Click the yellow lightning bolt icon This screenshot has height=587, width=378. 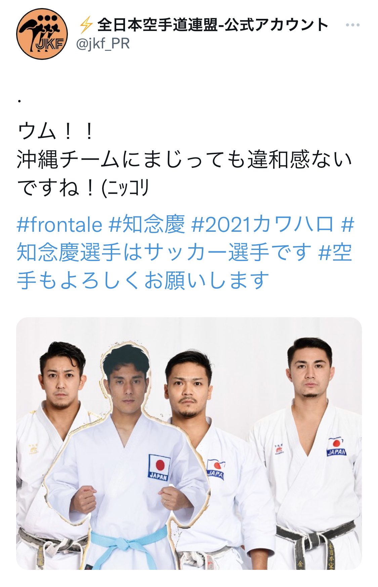pyautogui.click(x=86, y=25)
